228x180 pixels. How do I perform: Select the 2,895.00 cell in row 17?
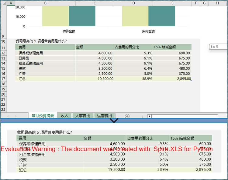coord(172,79)
